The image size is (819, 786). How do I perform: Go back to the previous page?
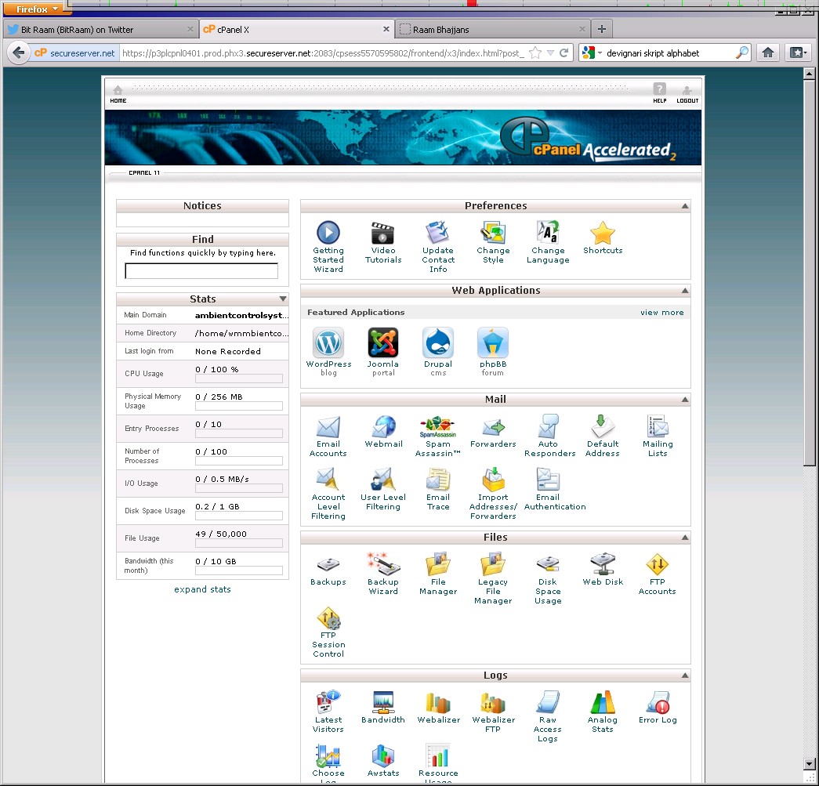tap(19, 53)
